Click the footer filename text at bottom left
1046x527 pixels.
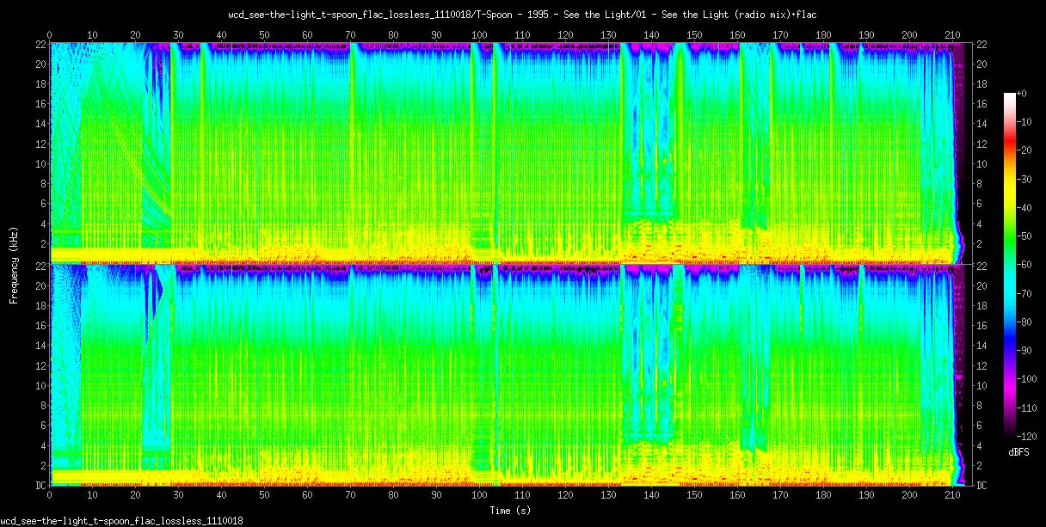121,521
